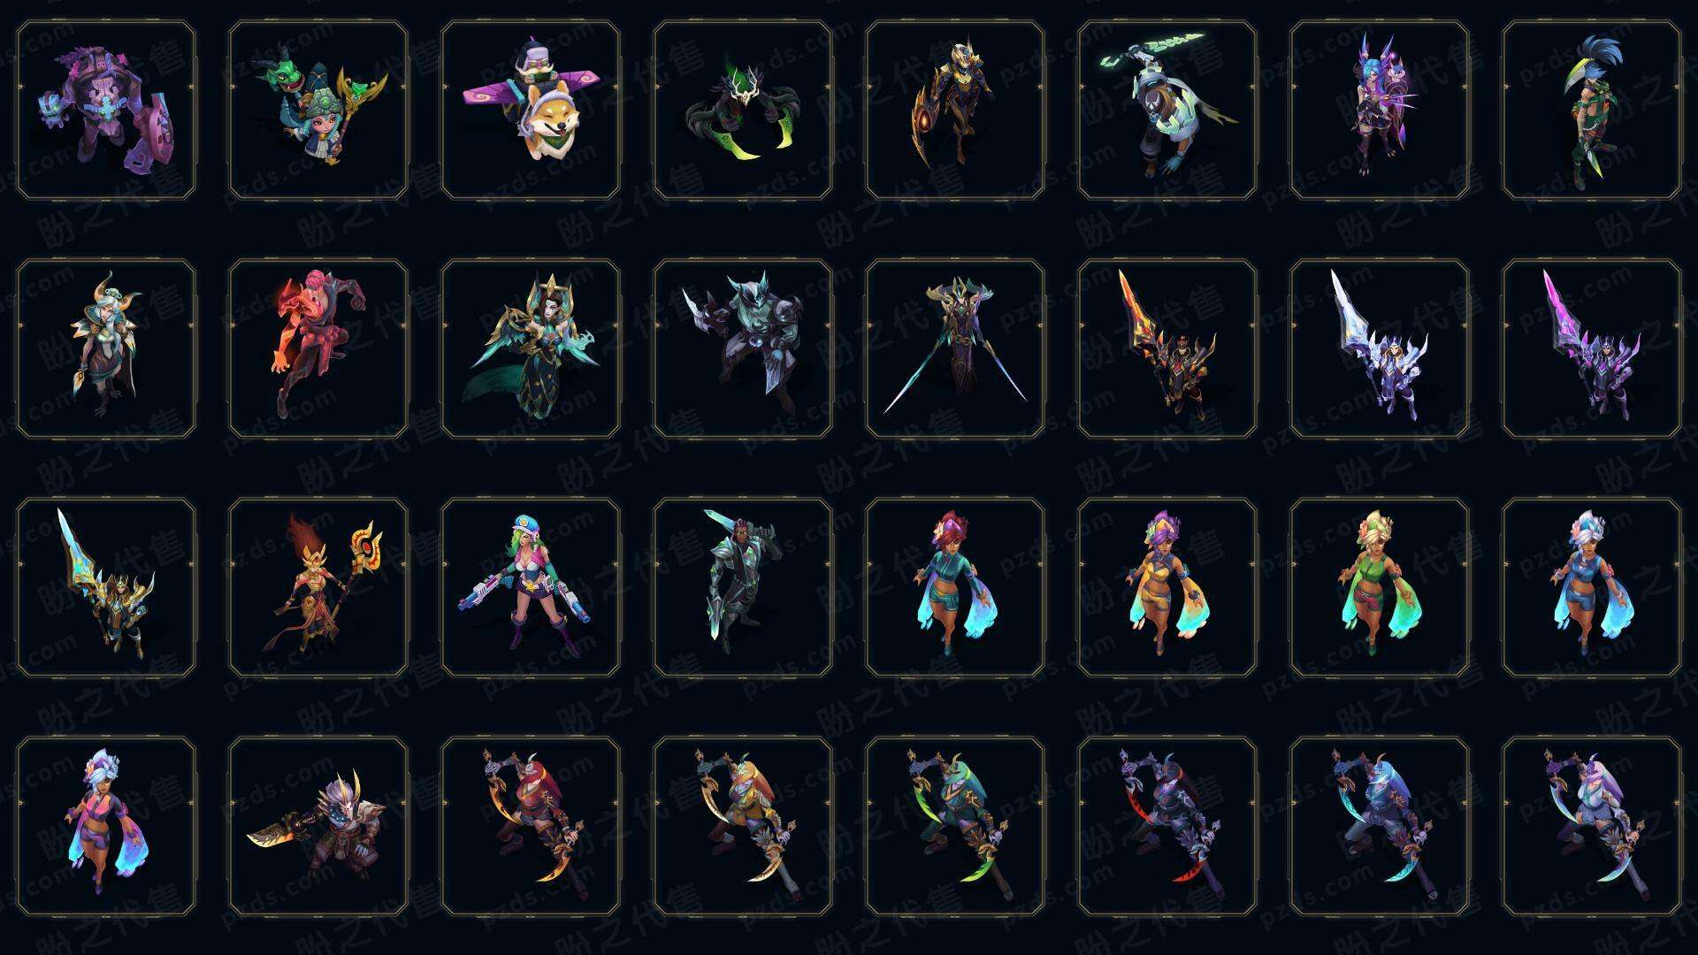Pick the red and black giant sword skin
This screenshot has width=1698, height=955.
1167,348
